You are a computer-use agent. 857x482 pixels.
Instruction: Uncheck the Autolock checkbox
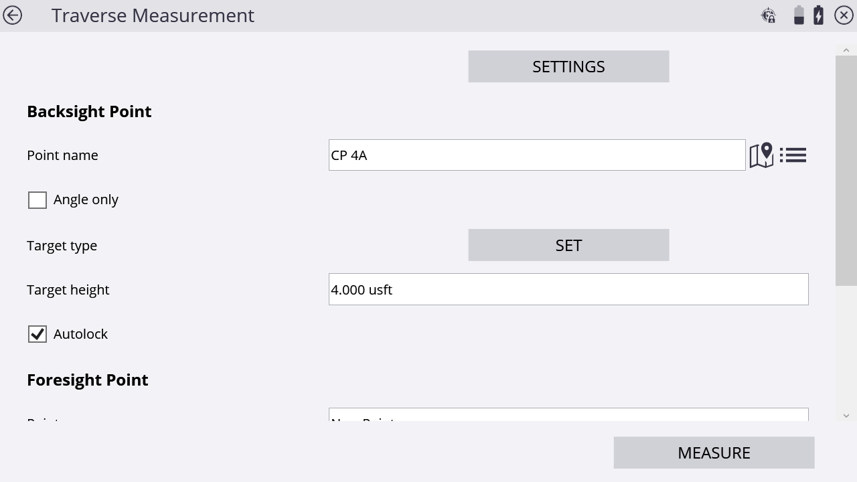click(x=37, y=334)
